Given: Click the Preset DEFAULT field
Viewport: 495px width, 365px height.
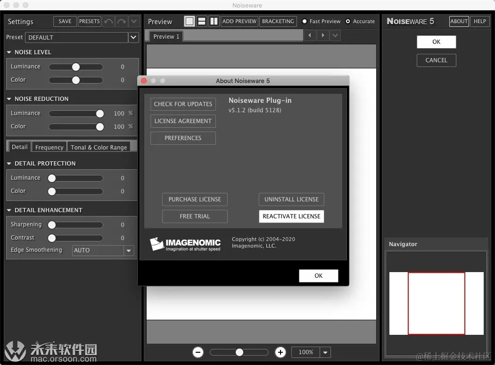Looking at the screenshot, I should 76,37.
